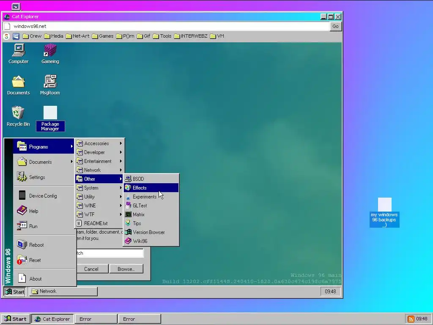
Task: Expand the WTF programs folder
Action: [x=99, y=214]
